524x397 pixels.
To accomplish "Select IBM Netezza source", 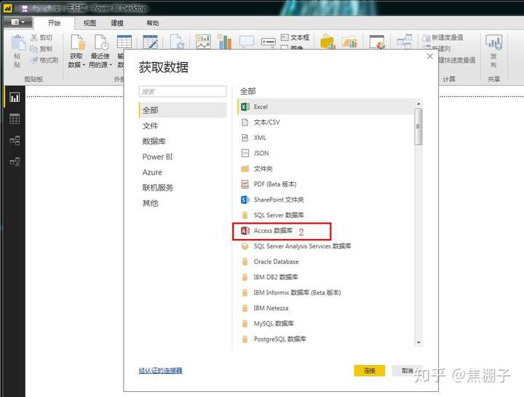I will click(x=325, y=308).
